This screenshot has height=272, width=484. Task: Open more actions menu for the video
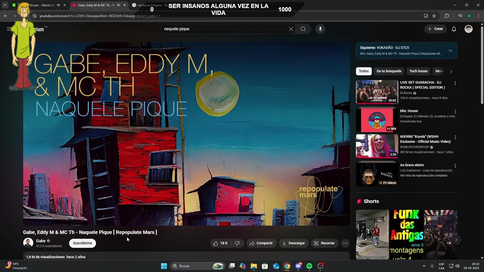345,243
